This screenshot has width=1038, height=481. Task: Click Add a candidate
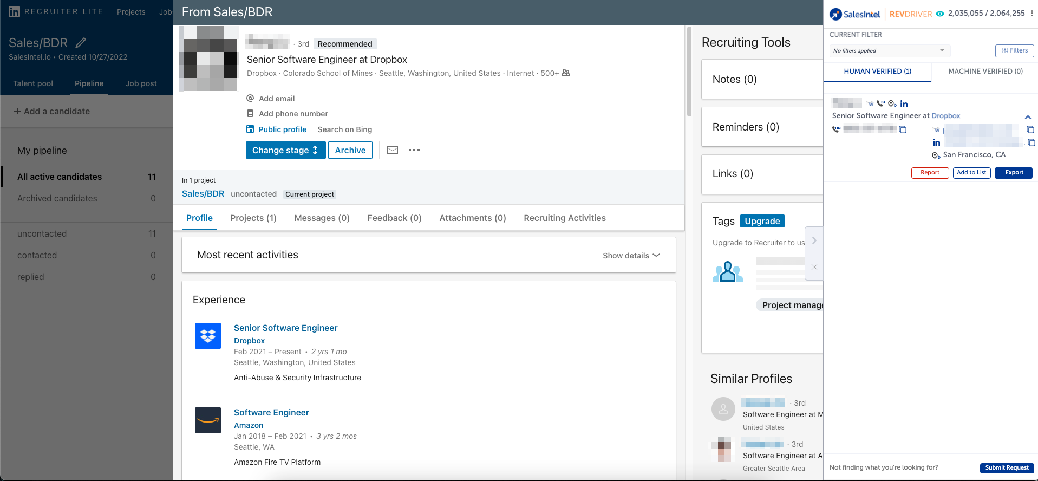[x=52, y=111]
